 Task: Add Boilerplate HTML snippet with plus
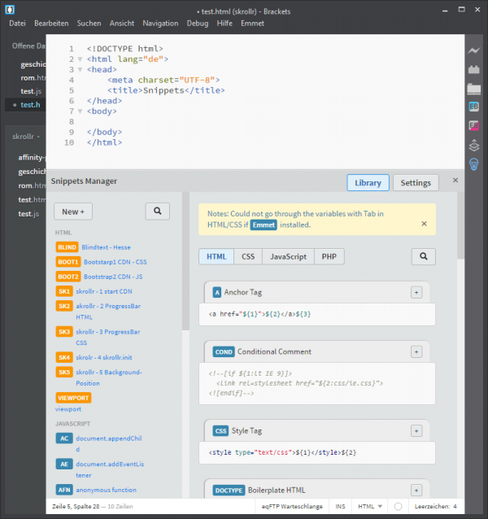416,491
